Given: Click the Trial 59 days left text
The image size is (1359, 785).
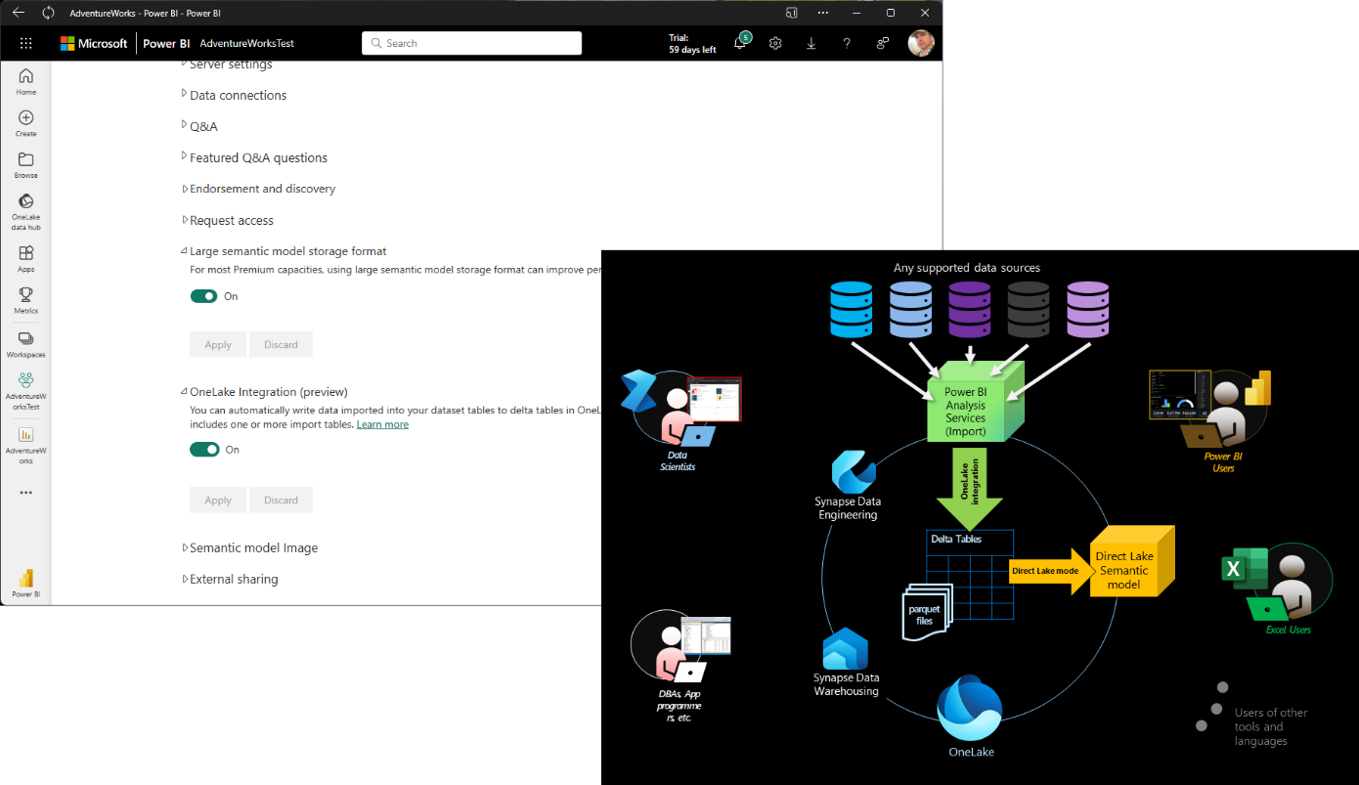Looking at the screenshot, I should [x=692, y=43].
